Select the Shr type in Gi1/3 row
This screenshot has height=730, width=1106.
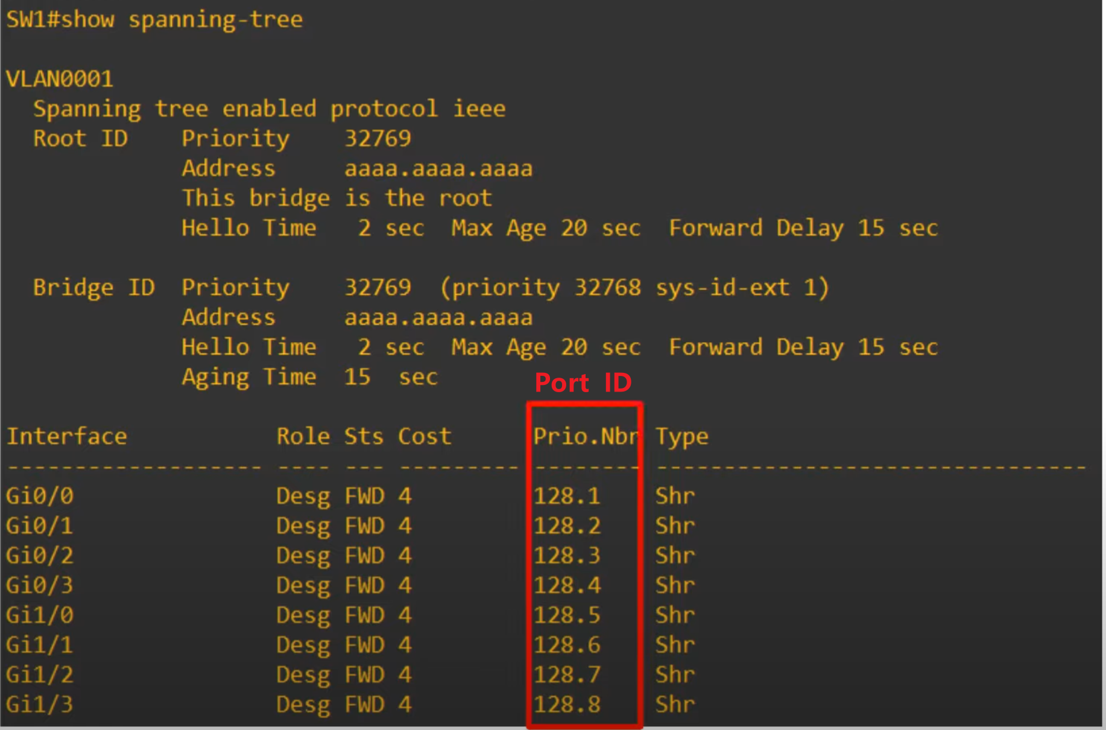pos(675,705)
